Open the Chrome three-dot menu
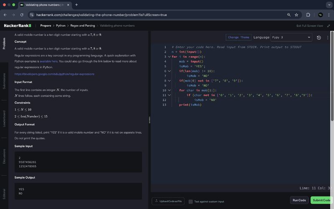Image resolution: width=334 pixels, height=209 pixels. [x=329, y=15]
